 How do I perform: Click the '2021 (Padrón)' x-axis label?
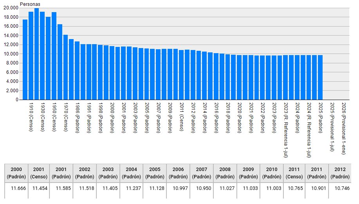click(251, 118)
